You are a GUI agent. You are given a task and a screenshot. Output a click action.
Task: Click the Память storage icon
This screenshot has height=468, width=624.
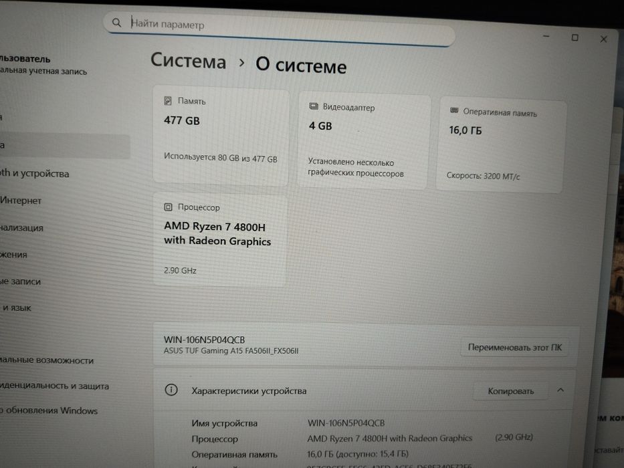168,101
